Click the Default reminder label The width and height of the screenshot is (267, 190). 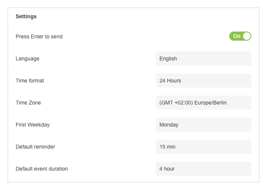pos(35,147)
